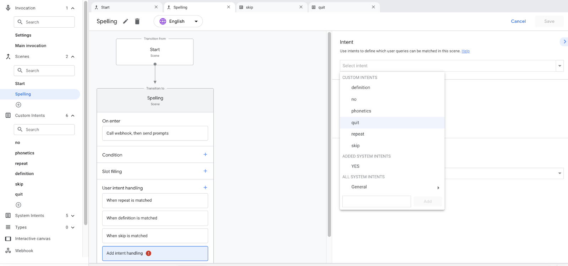The width and height of the screenshot is (568, 266).
Task: Add Slot filling with its plus icon
Action: 205,171
